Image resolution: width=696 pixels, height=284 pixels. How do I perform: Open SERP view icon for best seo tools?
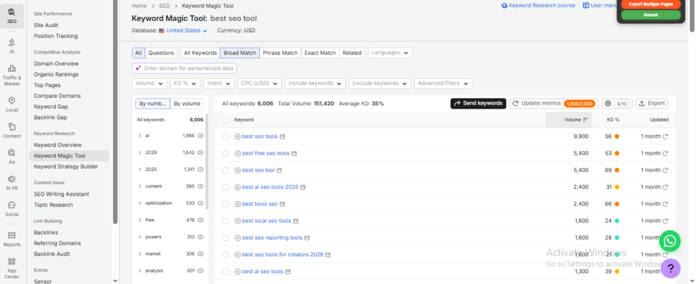(x=282, y=137)
